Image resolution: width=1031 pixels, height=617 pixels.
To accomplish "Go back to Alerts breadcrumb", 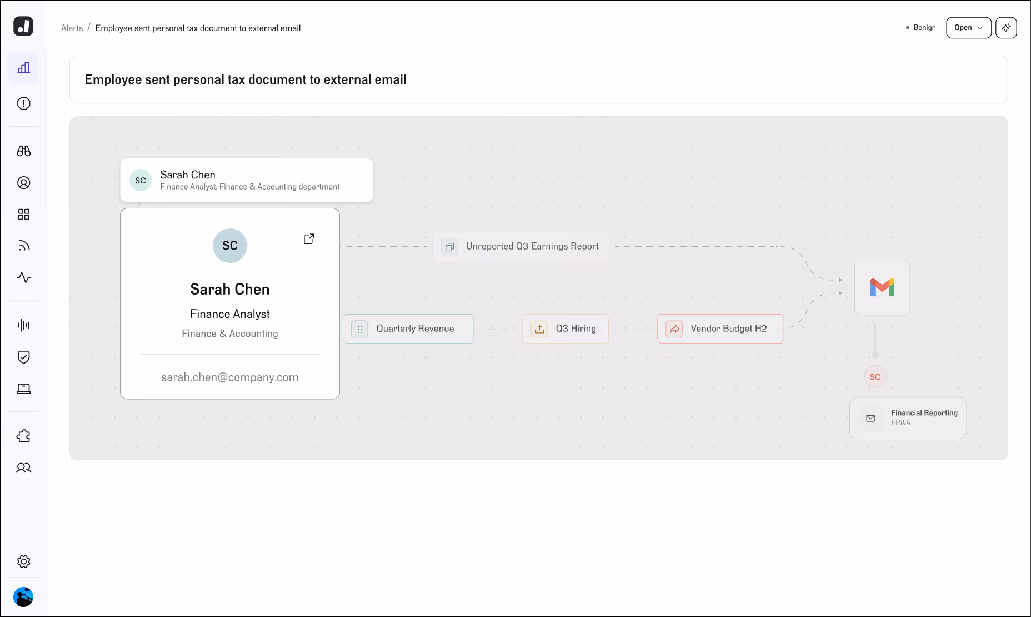I will coord(72,28).
